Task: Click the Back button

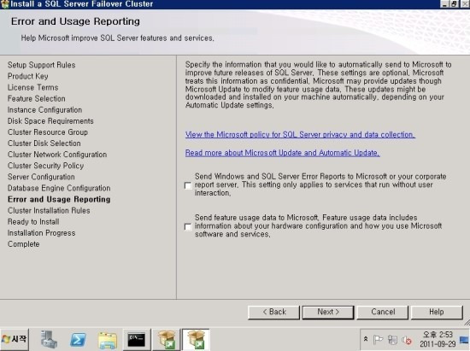Action: click(x=273, y=313)
